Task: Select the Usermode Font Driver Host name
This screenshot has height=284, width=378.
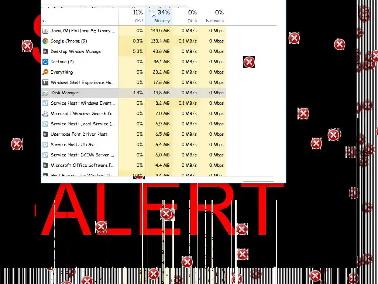Action: click(79, 134)
